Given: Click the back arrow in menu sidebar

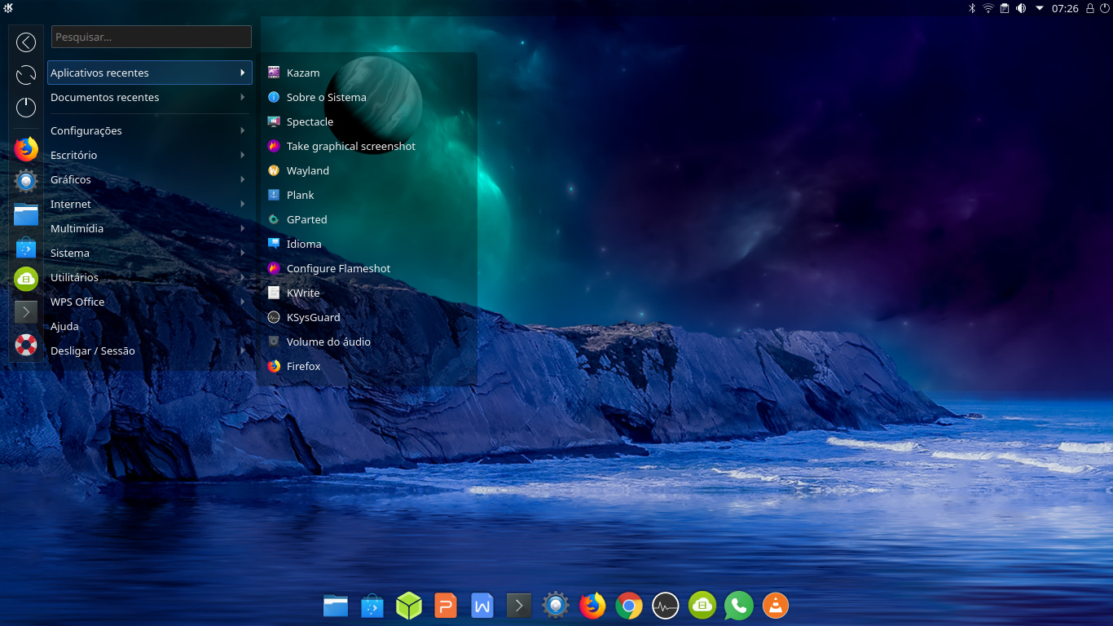Looking at the screenshot, I should pos(26,42).
